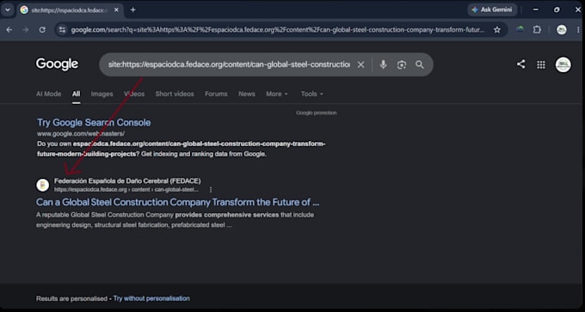Close the current browser tab

point(116,10)
